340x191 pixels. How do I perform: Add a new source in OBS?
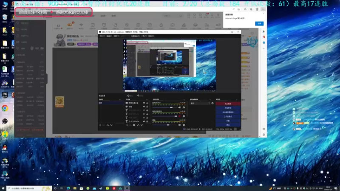(127, 125)
